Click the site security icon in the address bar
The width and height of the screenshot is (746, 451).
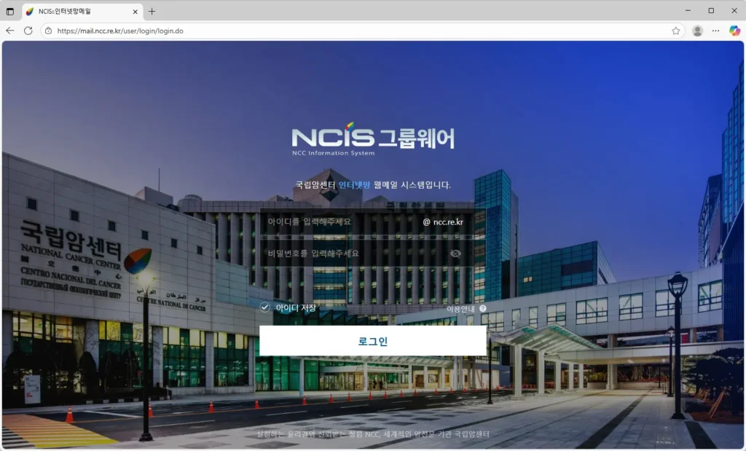pos(48,31)
